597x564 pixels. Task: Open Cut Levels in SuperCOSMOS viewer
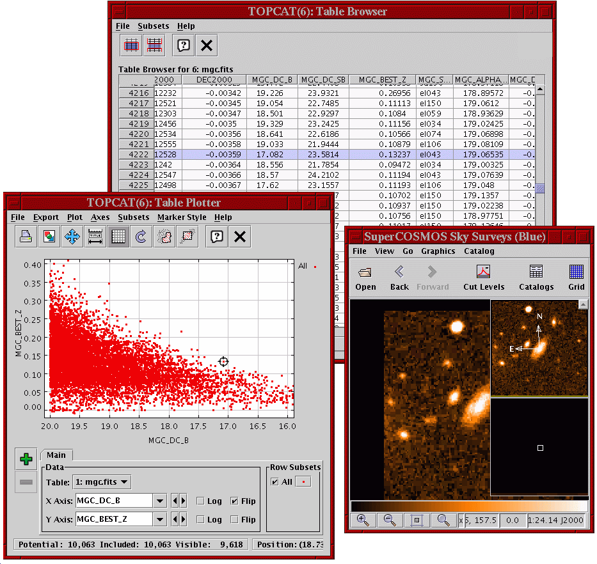(484, 278)
